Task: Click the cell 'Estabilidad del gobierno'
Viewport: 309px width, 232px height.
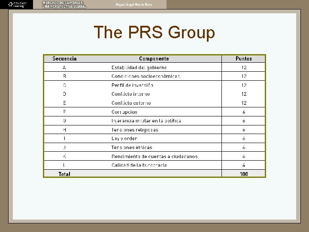Action: click(139, 68)
